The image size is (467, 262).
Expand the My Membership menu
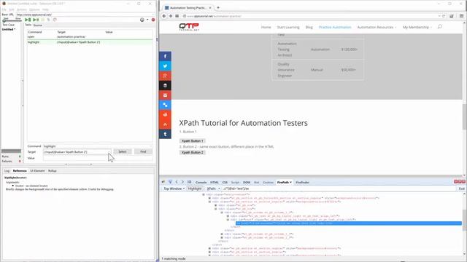click(x=417, y=27)
